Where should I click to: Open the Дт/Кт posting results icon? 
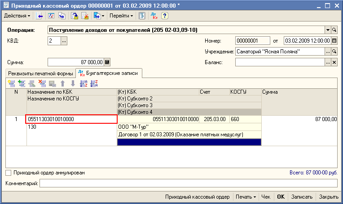[x=154, y=16]
